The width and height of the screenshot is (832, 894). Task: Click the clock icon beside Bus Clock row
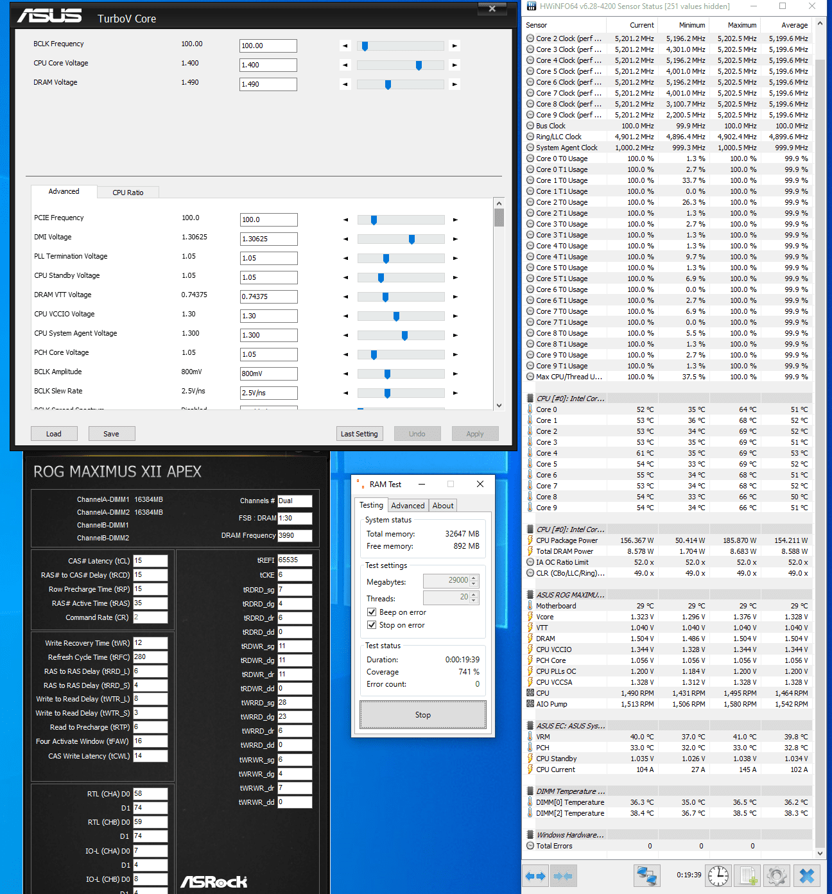[530, 126]
